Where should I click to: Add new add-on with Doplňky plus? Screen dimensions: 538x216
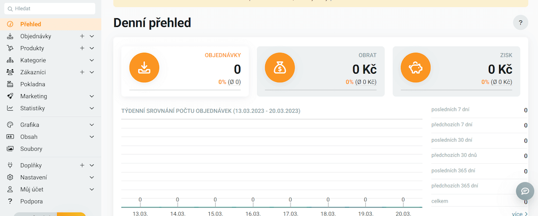(x=82, y=165)
